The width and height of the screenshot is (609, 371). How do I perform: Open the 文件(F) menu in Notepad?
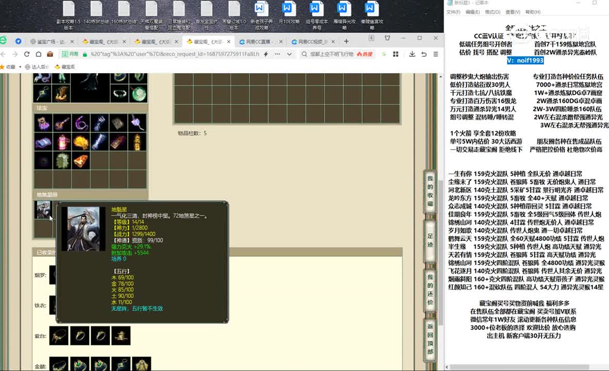pos(453,12)
